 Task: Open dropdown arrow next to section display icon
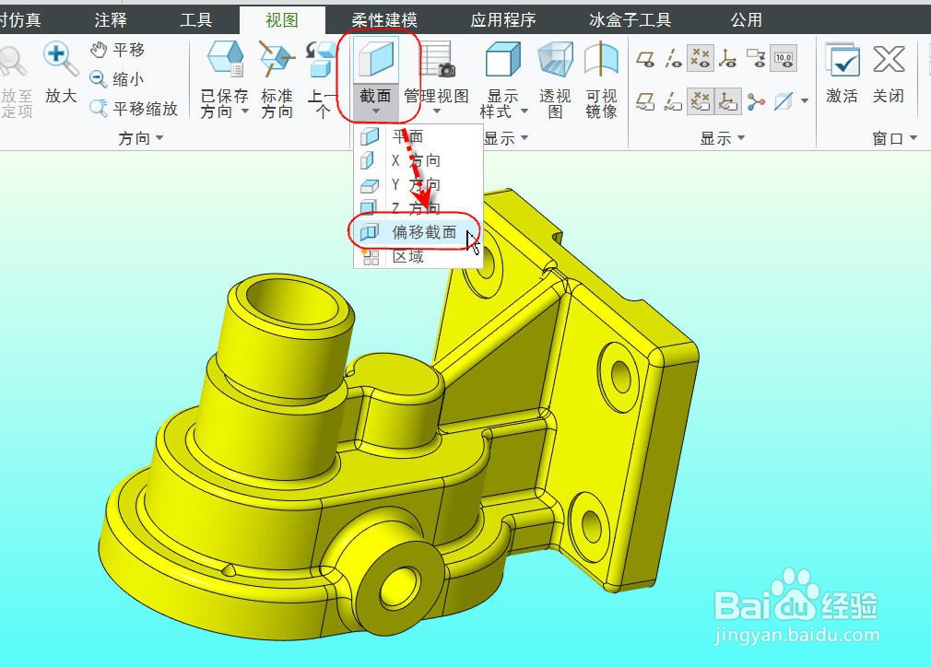[805, 101]
